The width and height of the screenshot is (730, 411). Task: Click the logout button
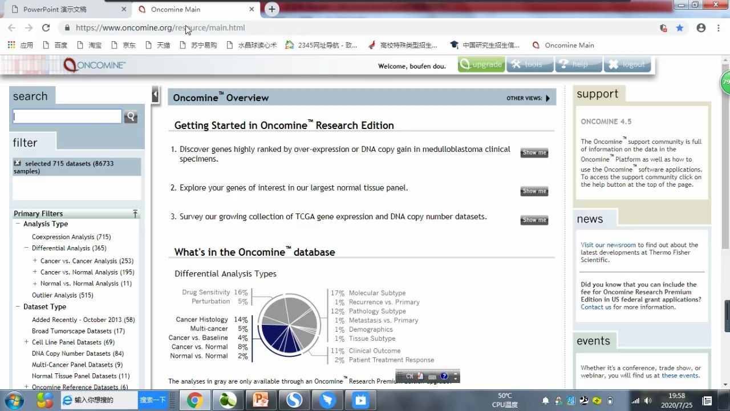pyautogui.click(x=627, y=65)
